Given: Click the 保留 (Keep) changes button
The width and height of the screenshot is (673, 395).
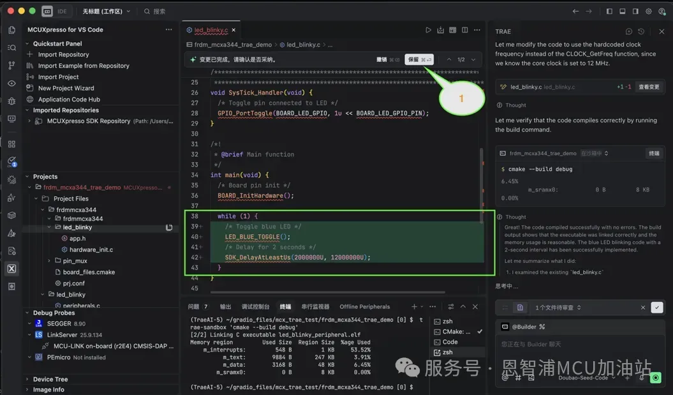Looking at the screenshot, I should (x=419, y=59).
